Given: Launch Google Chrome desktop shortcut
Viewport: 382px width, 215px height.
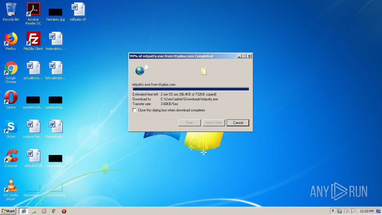Looking at the screenshot, I should [x=11, y=72].
